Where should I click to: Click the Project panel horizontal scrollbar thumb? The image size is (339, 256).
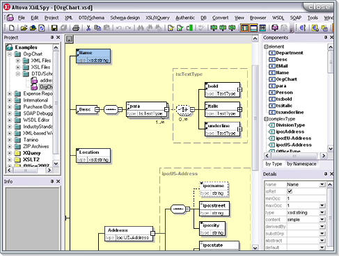(x=26, y=170)
